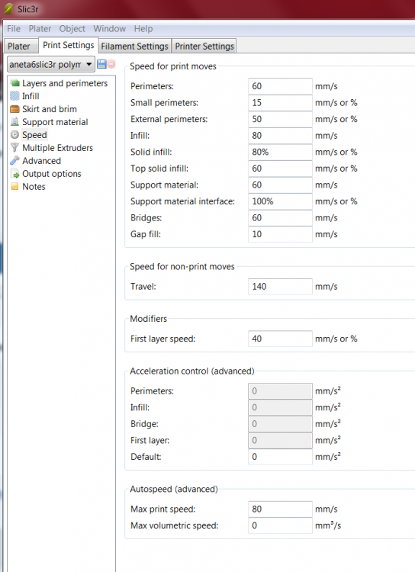Click the Max volumetric speed field
This screenshot has height=572, width=415.
coord(280,525)
